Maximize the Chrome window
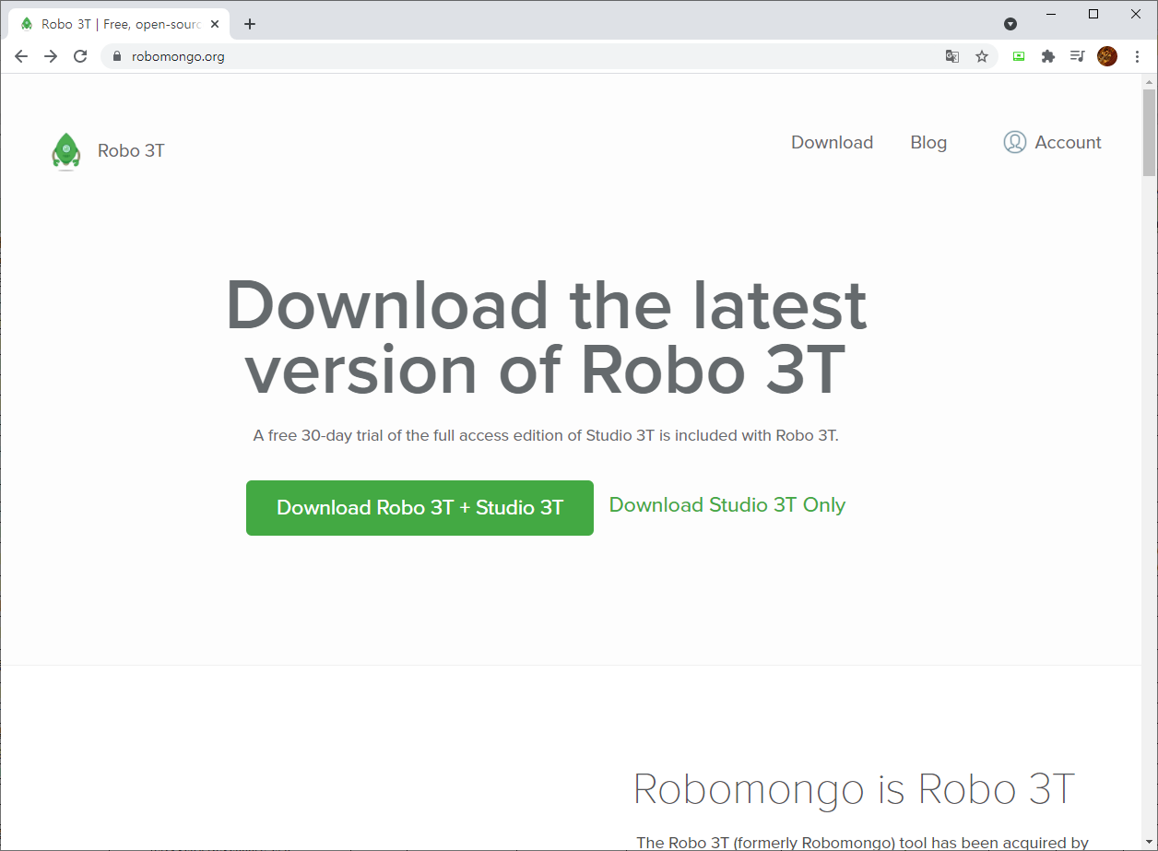Screen dimensions: 1158x851 coord(1093,14)
